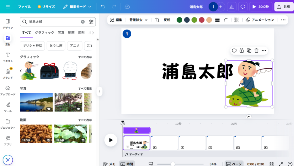Image resolution: width=294 pixels, height=166 pixels.
Task: Switch to the グラフィック tab
Action: (x=45, y=33)
